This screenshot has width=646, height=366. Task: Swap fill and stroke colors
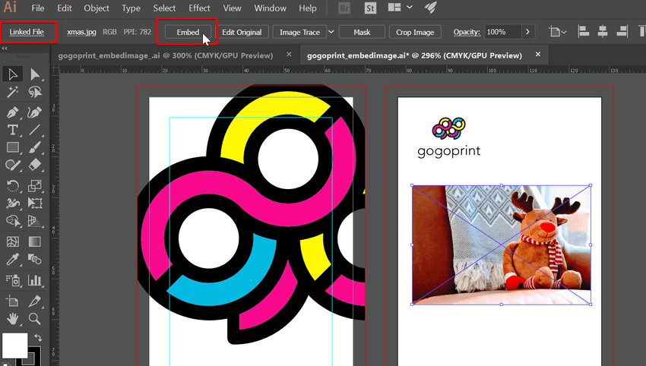(x=39, y=337)
